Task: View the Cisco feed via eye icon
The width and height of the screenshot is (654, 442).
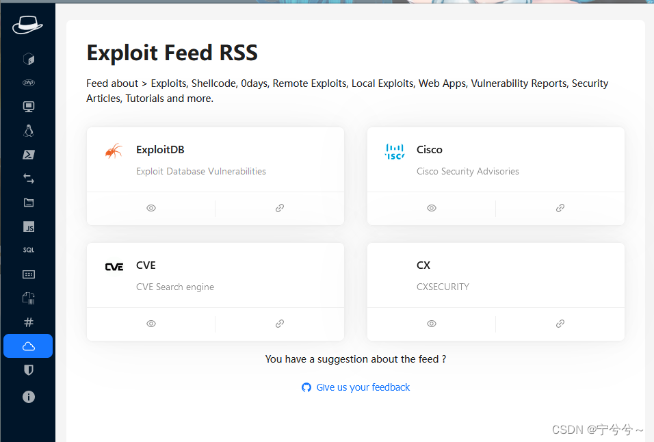Action: coord(432,208)
